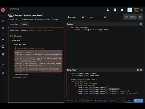Click the Unexpected exception raised error
The height and width of the screenshot is (109, 145).
30,48
